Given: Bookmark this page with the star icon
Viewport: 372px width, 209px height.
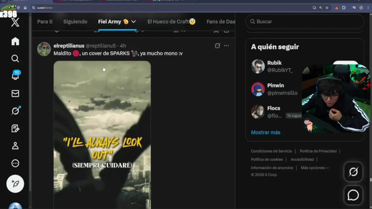Looking at the screenshot, I should 327,8.
